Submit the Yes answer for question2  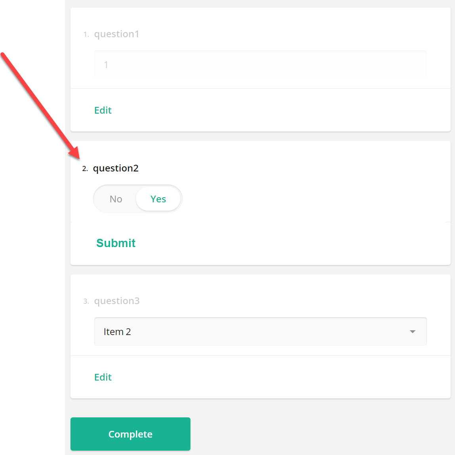(x=116, y=243)
